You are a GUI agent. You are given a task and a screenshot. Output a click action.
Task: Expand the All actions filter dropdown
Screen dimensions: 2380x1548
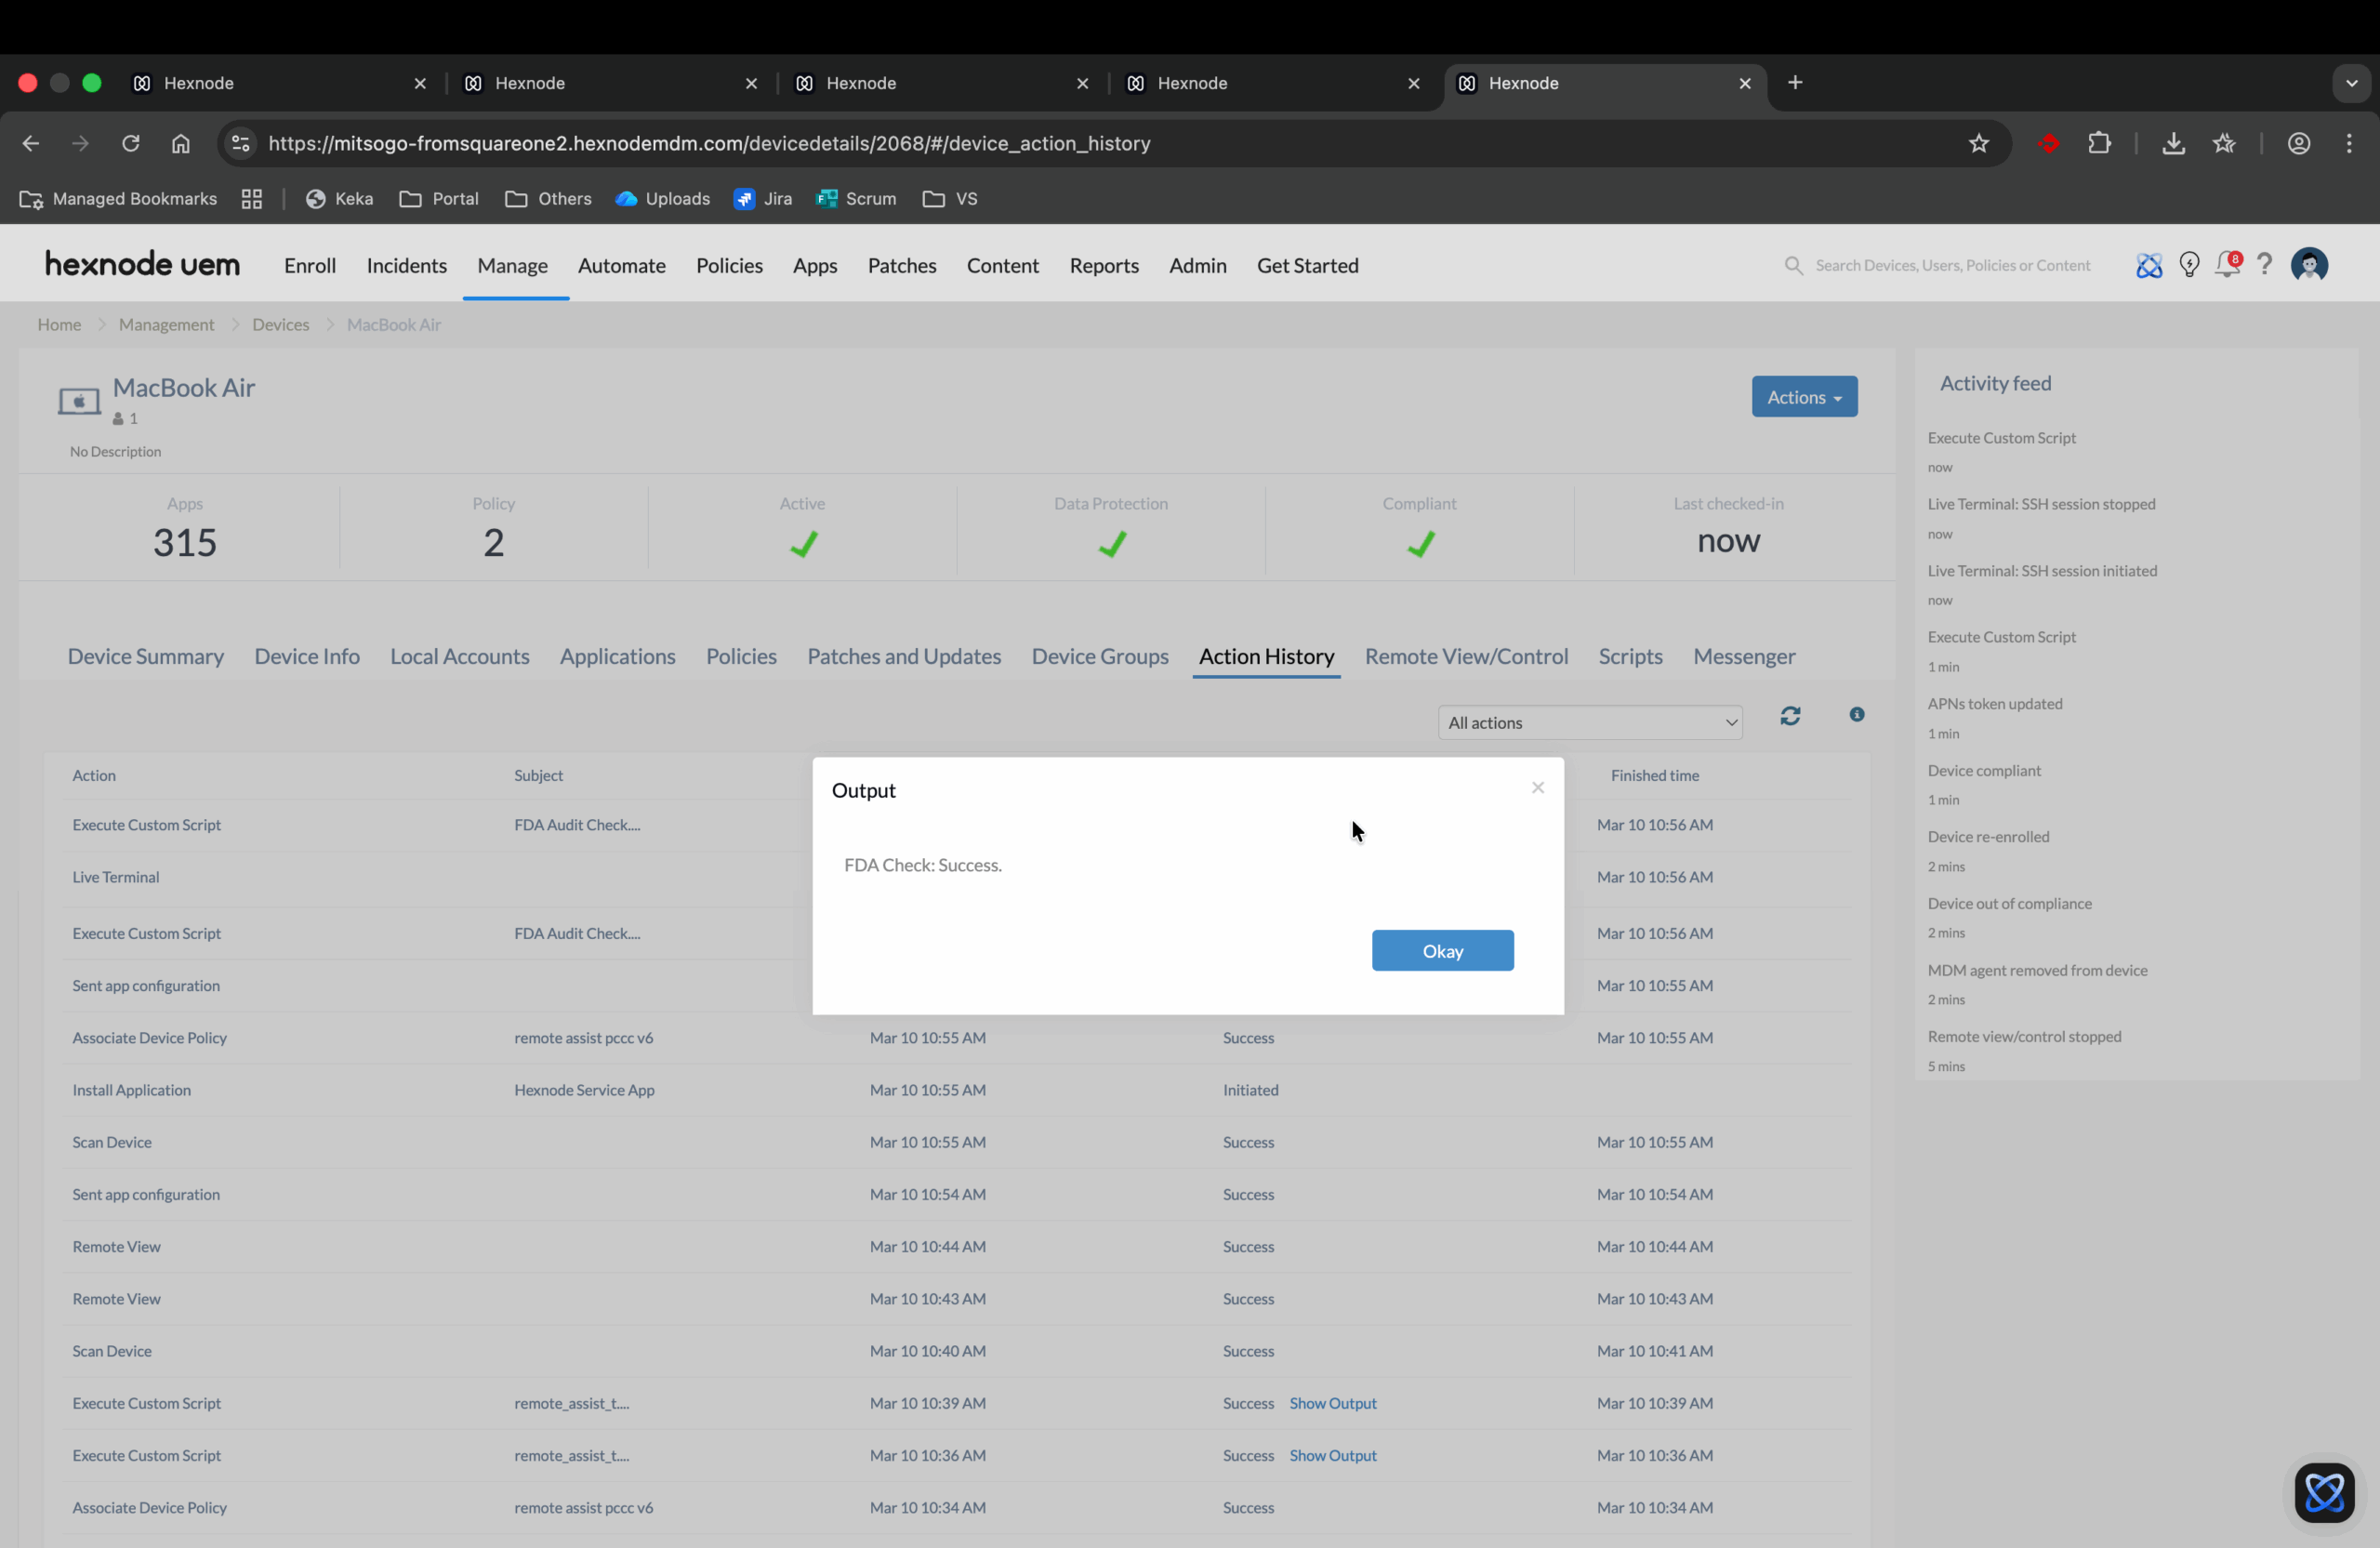[x=1589, y=722]
